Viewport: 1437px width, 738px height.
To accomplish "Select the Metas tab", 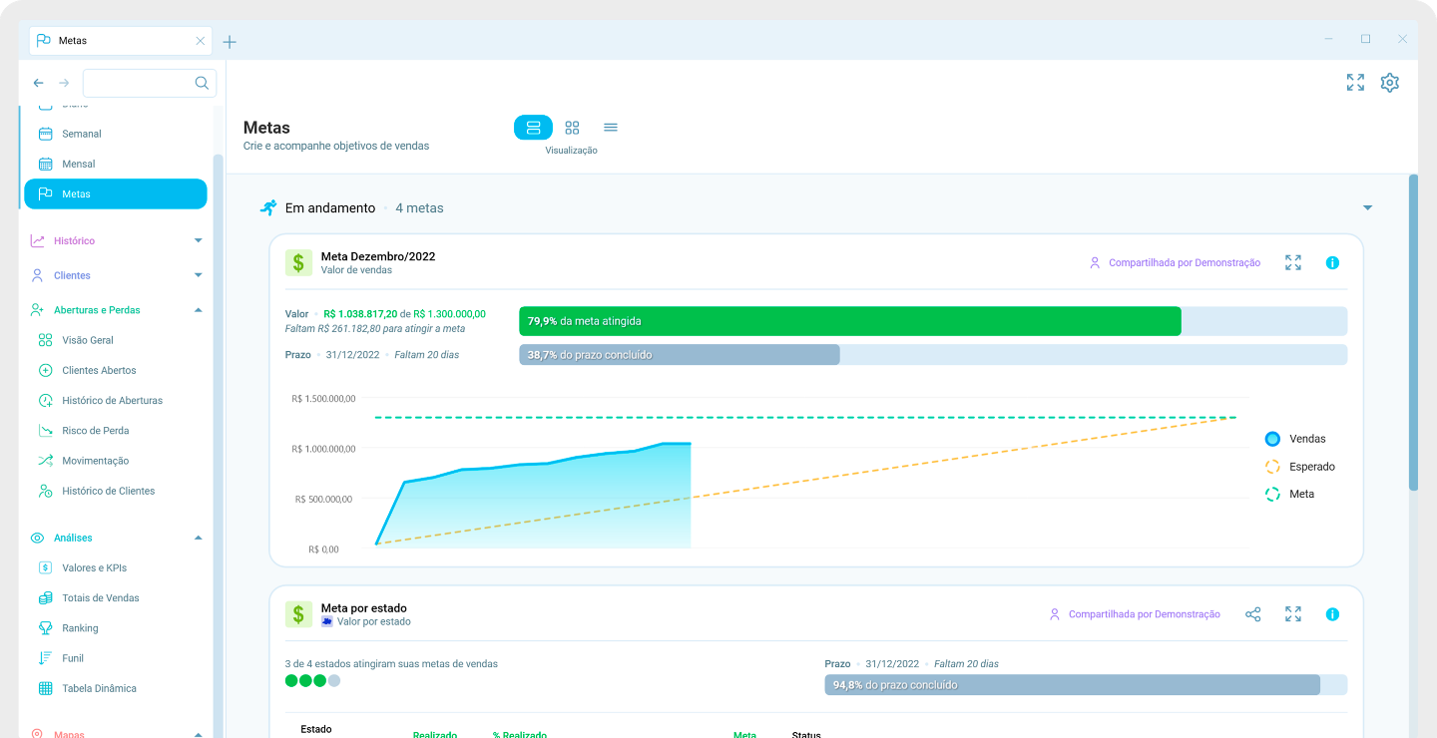I will [x=120, y=41].
